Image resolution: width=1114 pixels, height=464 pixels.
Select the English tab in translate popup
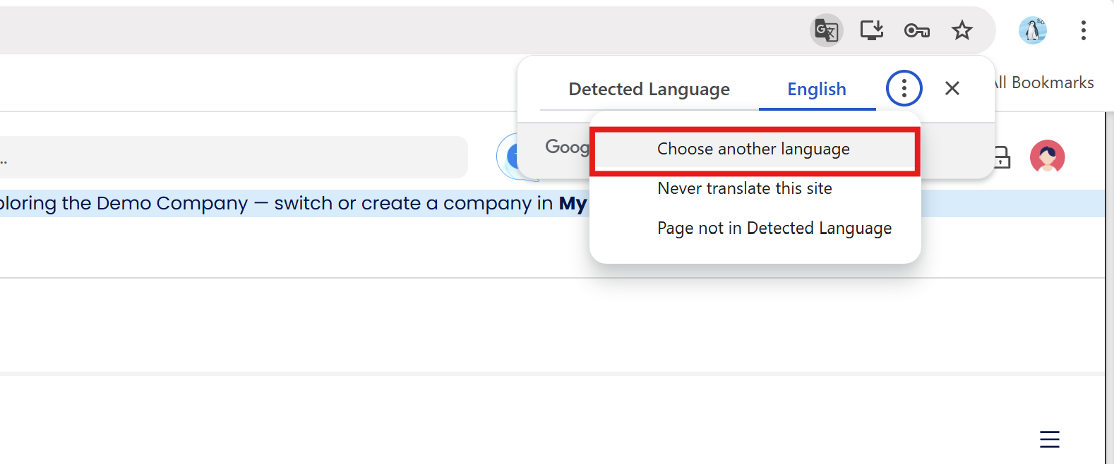[x=817, y=90]
